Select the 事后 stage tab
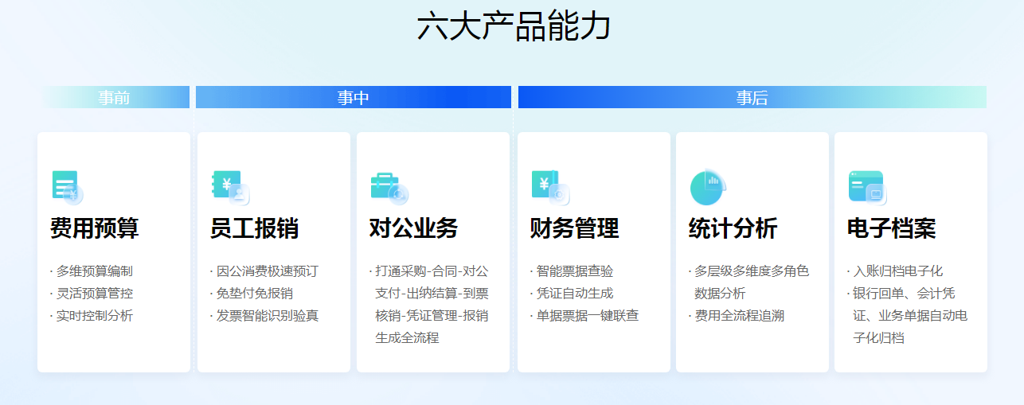The height and width of the screenshot is (405, 1024). pyautogui.click(x=752, y=97)
